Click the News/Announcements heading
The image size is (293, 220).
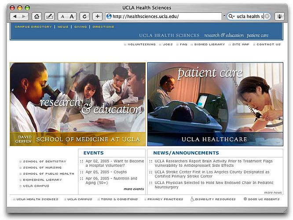click(186, 153)
